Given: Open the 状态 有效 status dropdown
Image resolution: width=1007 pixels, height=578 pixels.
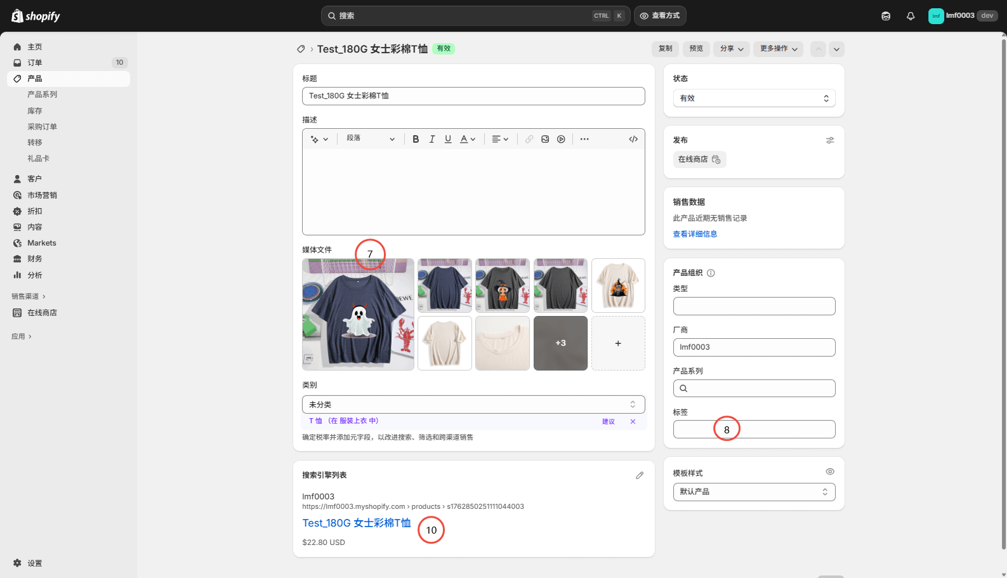Looking at the screenshot, I should (x=754, y=98).
